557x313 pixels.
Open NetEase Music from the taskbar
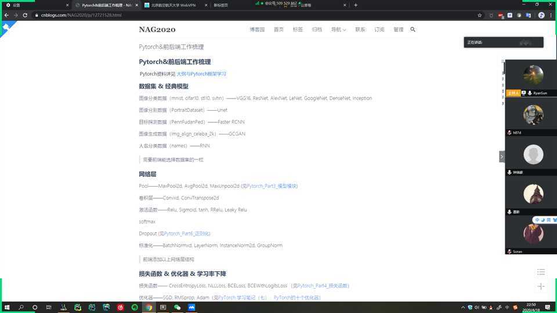click(x=121, y=307)
